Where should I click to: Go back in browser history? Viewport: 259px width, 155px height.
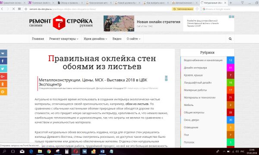(2, 9)
